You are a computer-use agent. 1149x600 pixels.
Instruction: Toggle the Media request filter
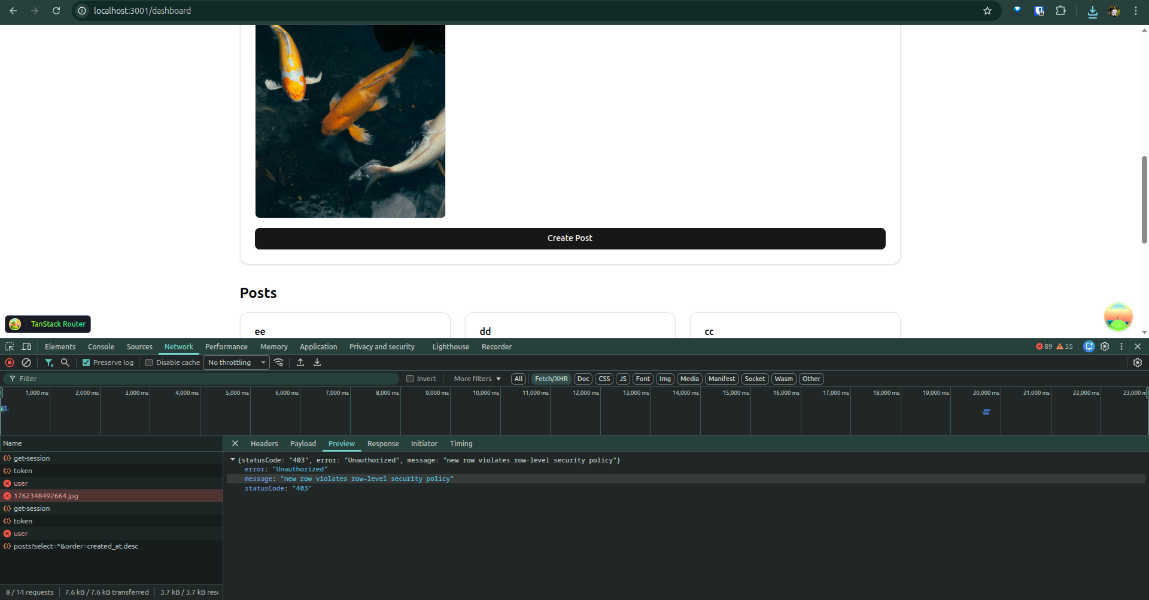pyautogui.click(x=689, y=379)
